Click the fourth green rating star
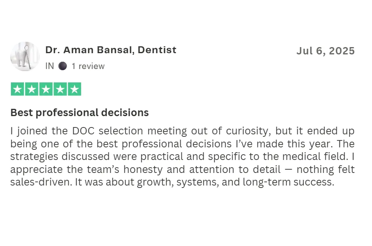 coord(60,89)
